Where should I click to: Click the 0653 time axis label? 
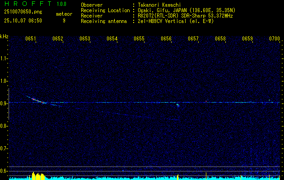click(x=85, y=39)
